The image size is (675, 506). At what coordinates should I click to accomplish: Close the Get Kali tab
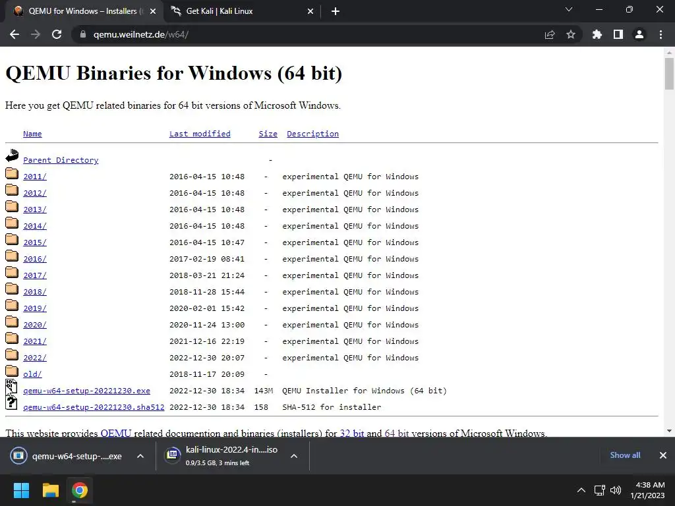tap(310, 11)
